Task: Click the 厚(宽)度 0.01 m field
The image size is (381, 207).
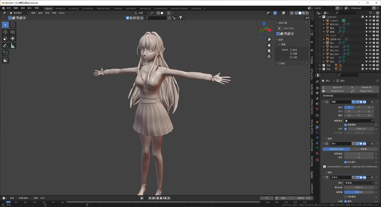Action: (359, 188)
